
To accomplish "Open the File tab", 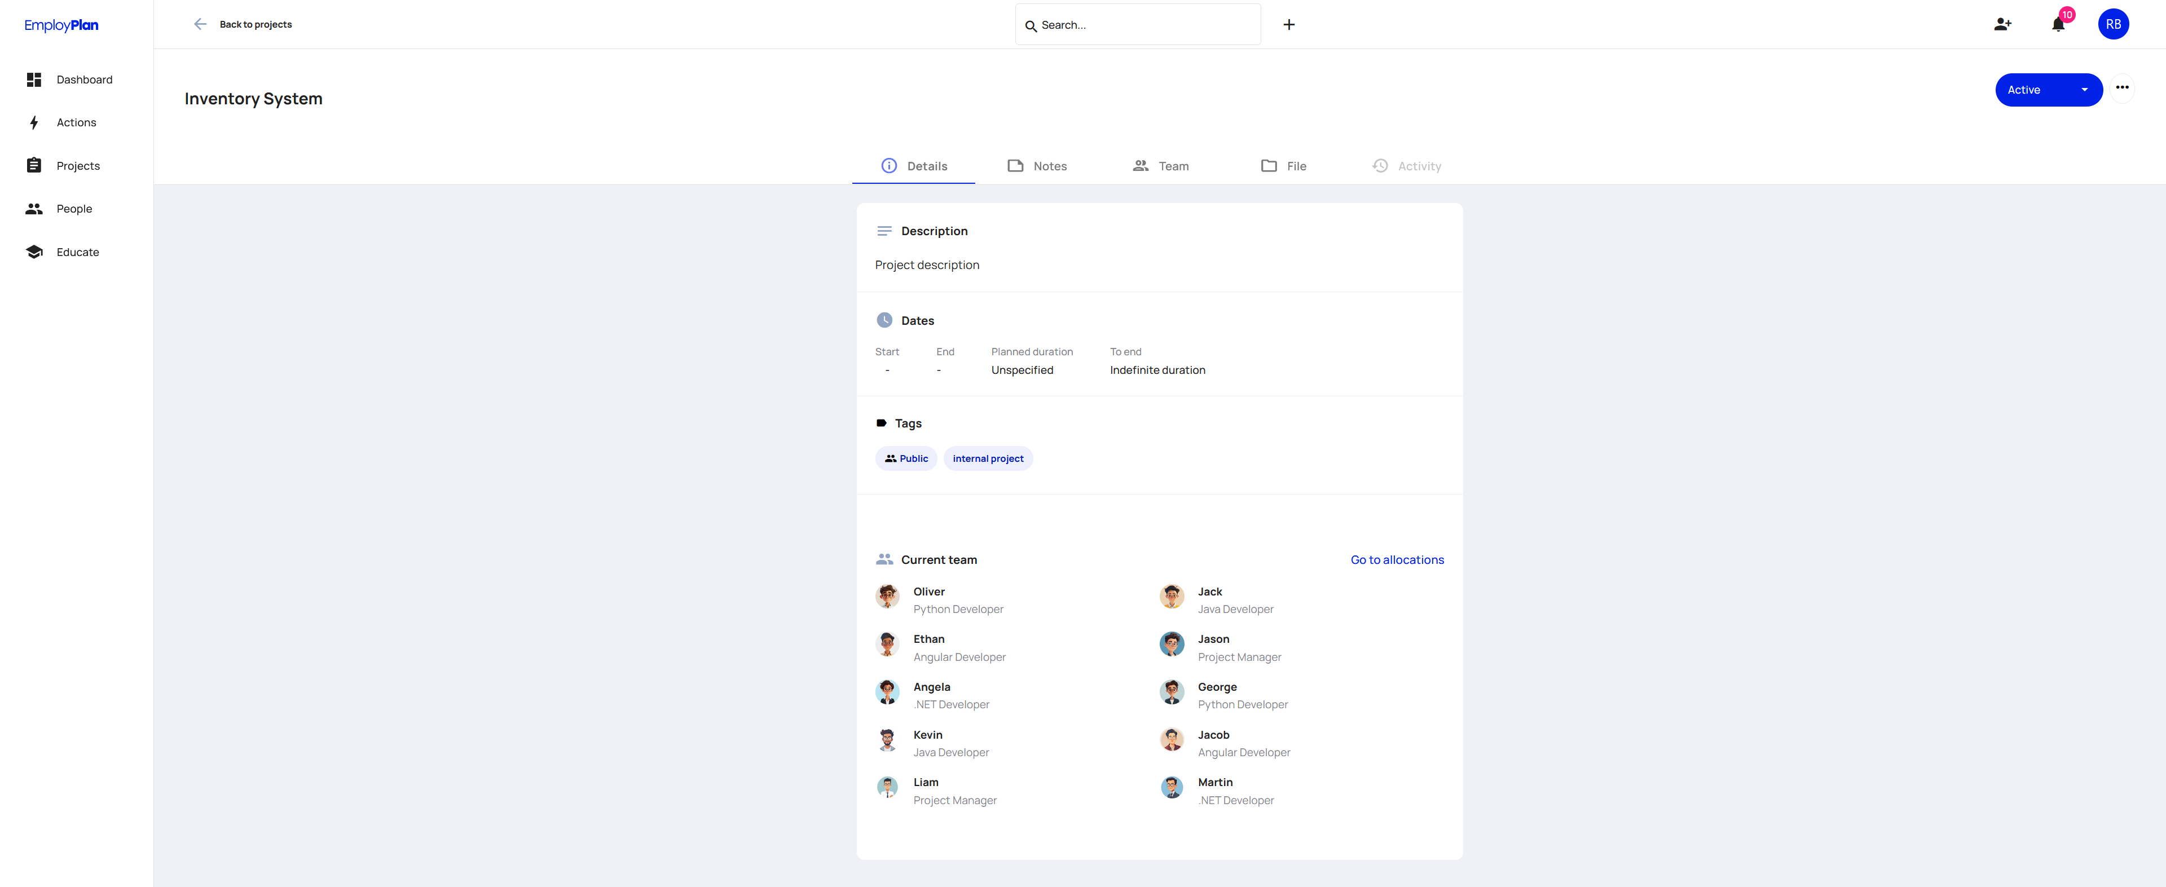I will coord(1283,166).
